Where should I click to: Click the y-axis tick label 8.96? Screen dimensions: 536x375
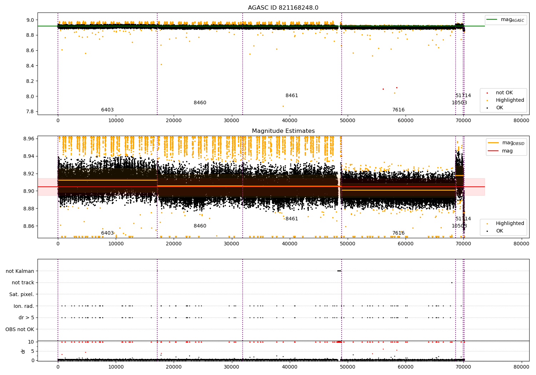[x=29, y=139]
